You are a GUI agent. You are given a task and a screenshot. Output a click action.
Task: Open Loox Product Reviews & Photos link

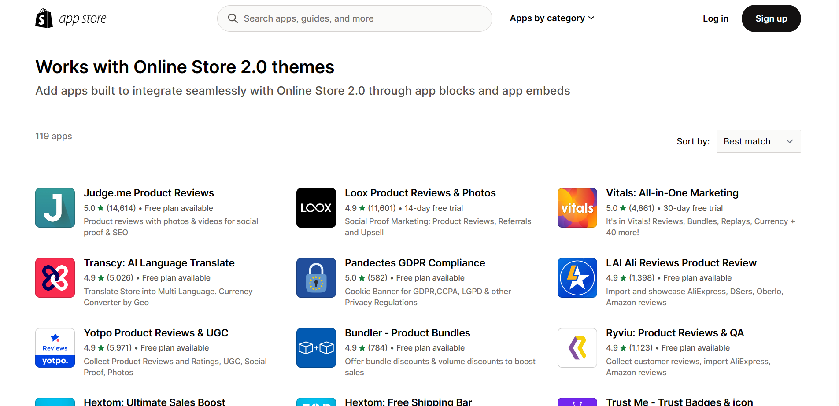pos(420,193)
